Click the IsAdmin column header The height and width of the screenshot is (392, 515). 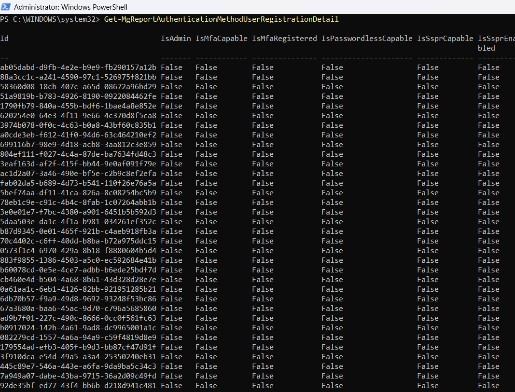tap(176, 39)
